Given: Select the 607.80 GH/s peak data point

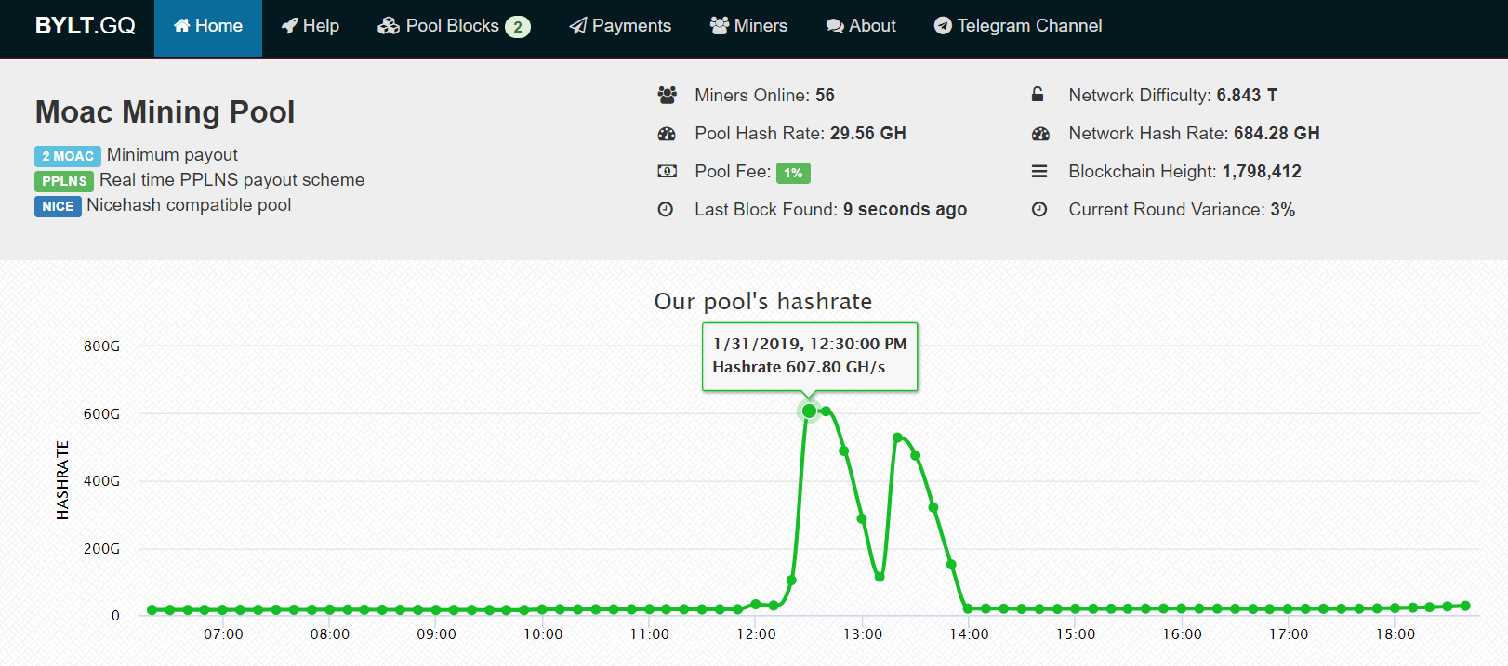Looking at the screenshot, I should coord(809,411).
